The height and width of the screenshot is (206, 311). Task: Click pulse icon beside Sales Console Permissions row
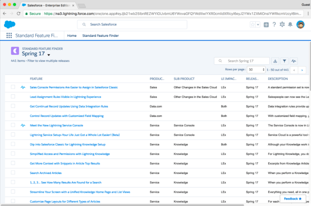23,87
